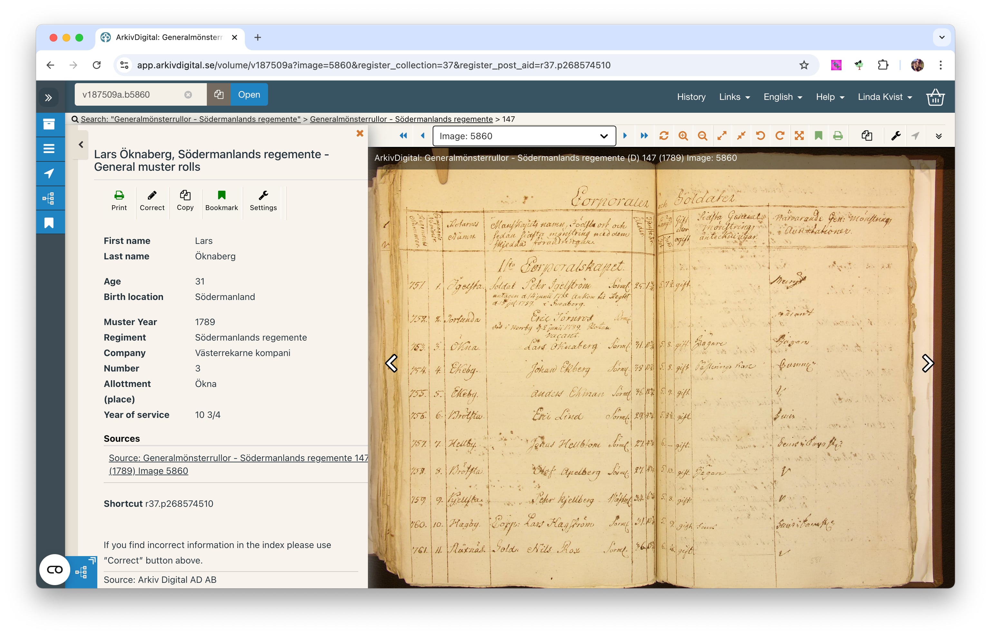Shrink image view with compress arrows icon

click(x=741, y=136)
